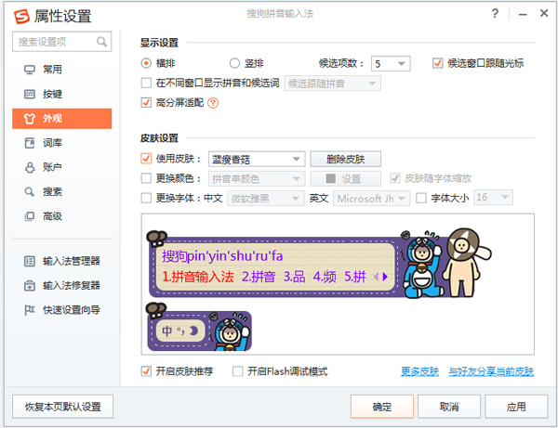Click the next candidates arrow in the skin preview
The height and width of the screenshot is (428, 558).
pos(385,277)
